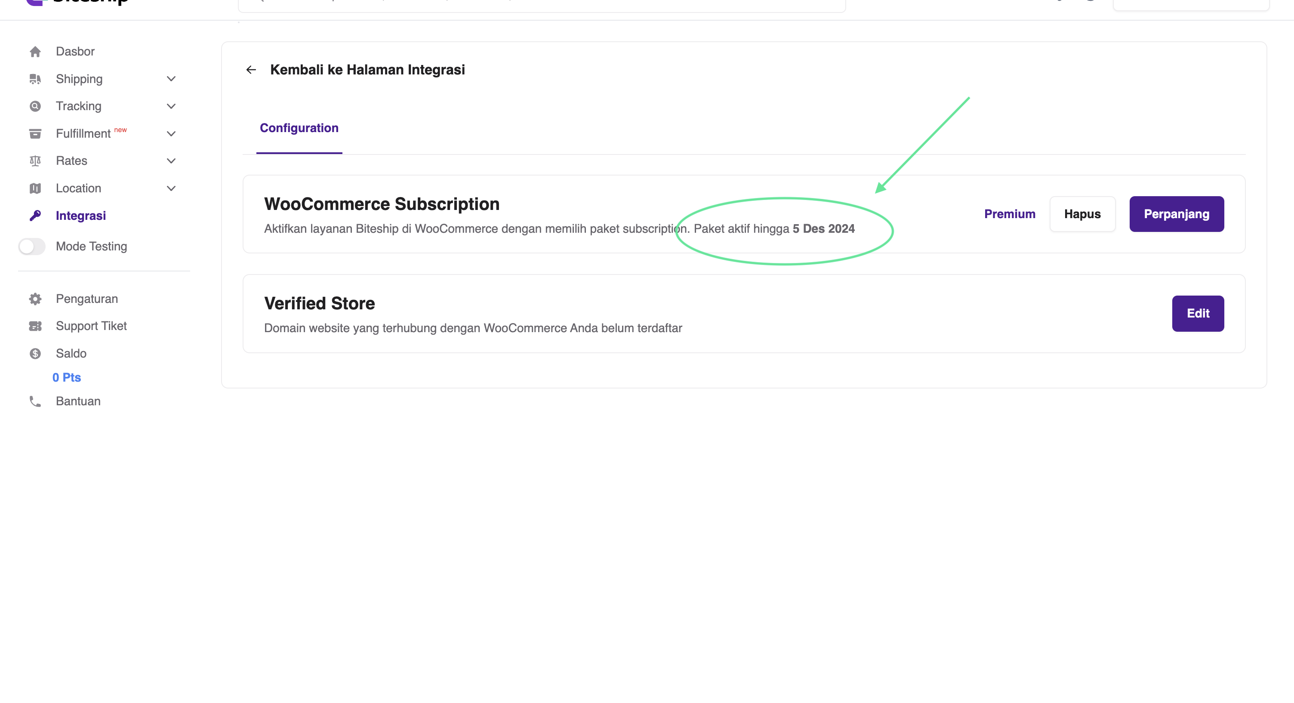Click the Tracking magnifier icon

tap(35, 106)
